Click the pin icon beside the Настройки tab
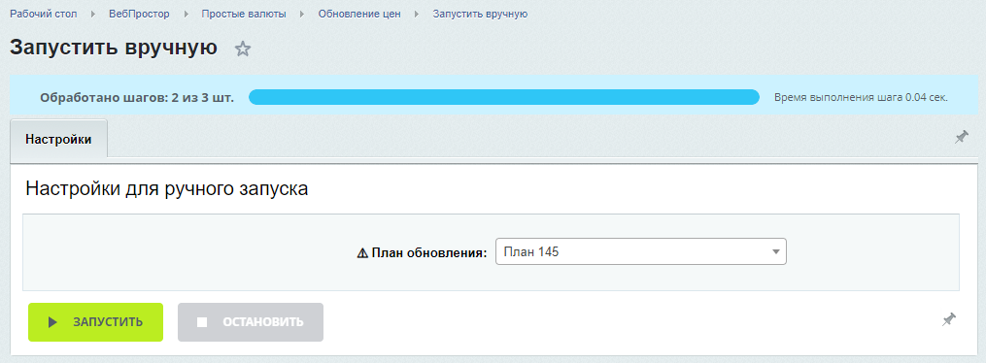986x363 pixels. (962, 137)
